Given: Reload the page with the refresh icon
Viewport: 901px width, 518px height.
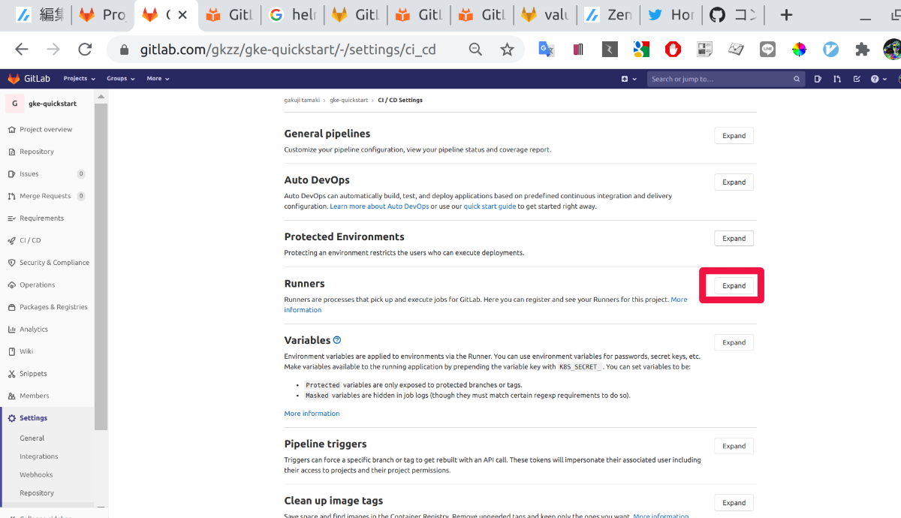Looking at the screenshot, I should click(x=85, y=50).
